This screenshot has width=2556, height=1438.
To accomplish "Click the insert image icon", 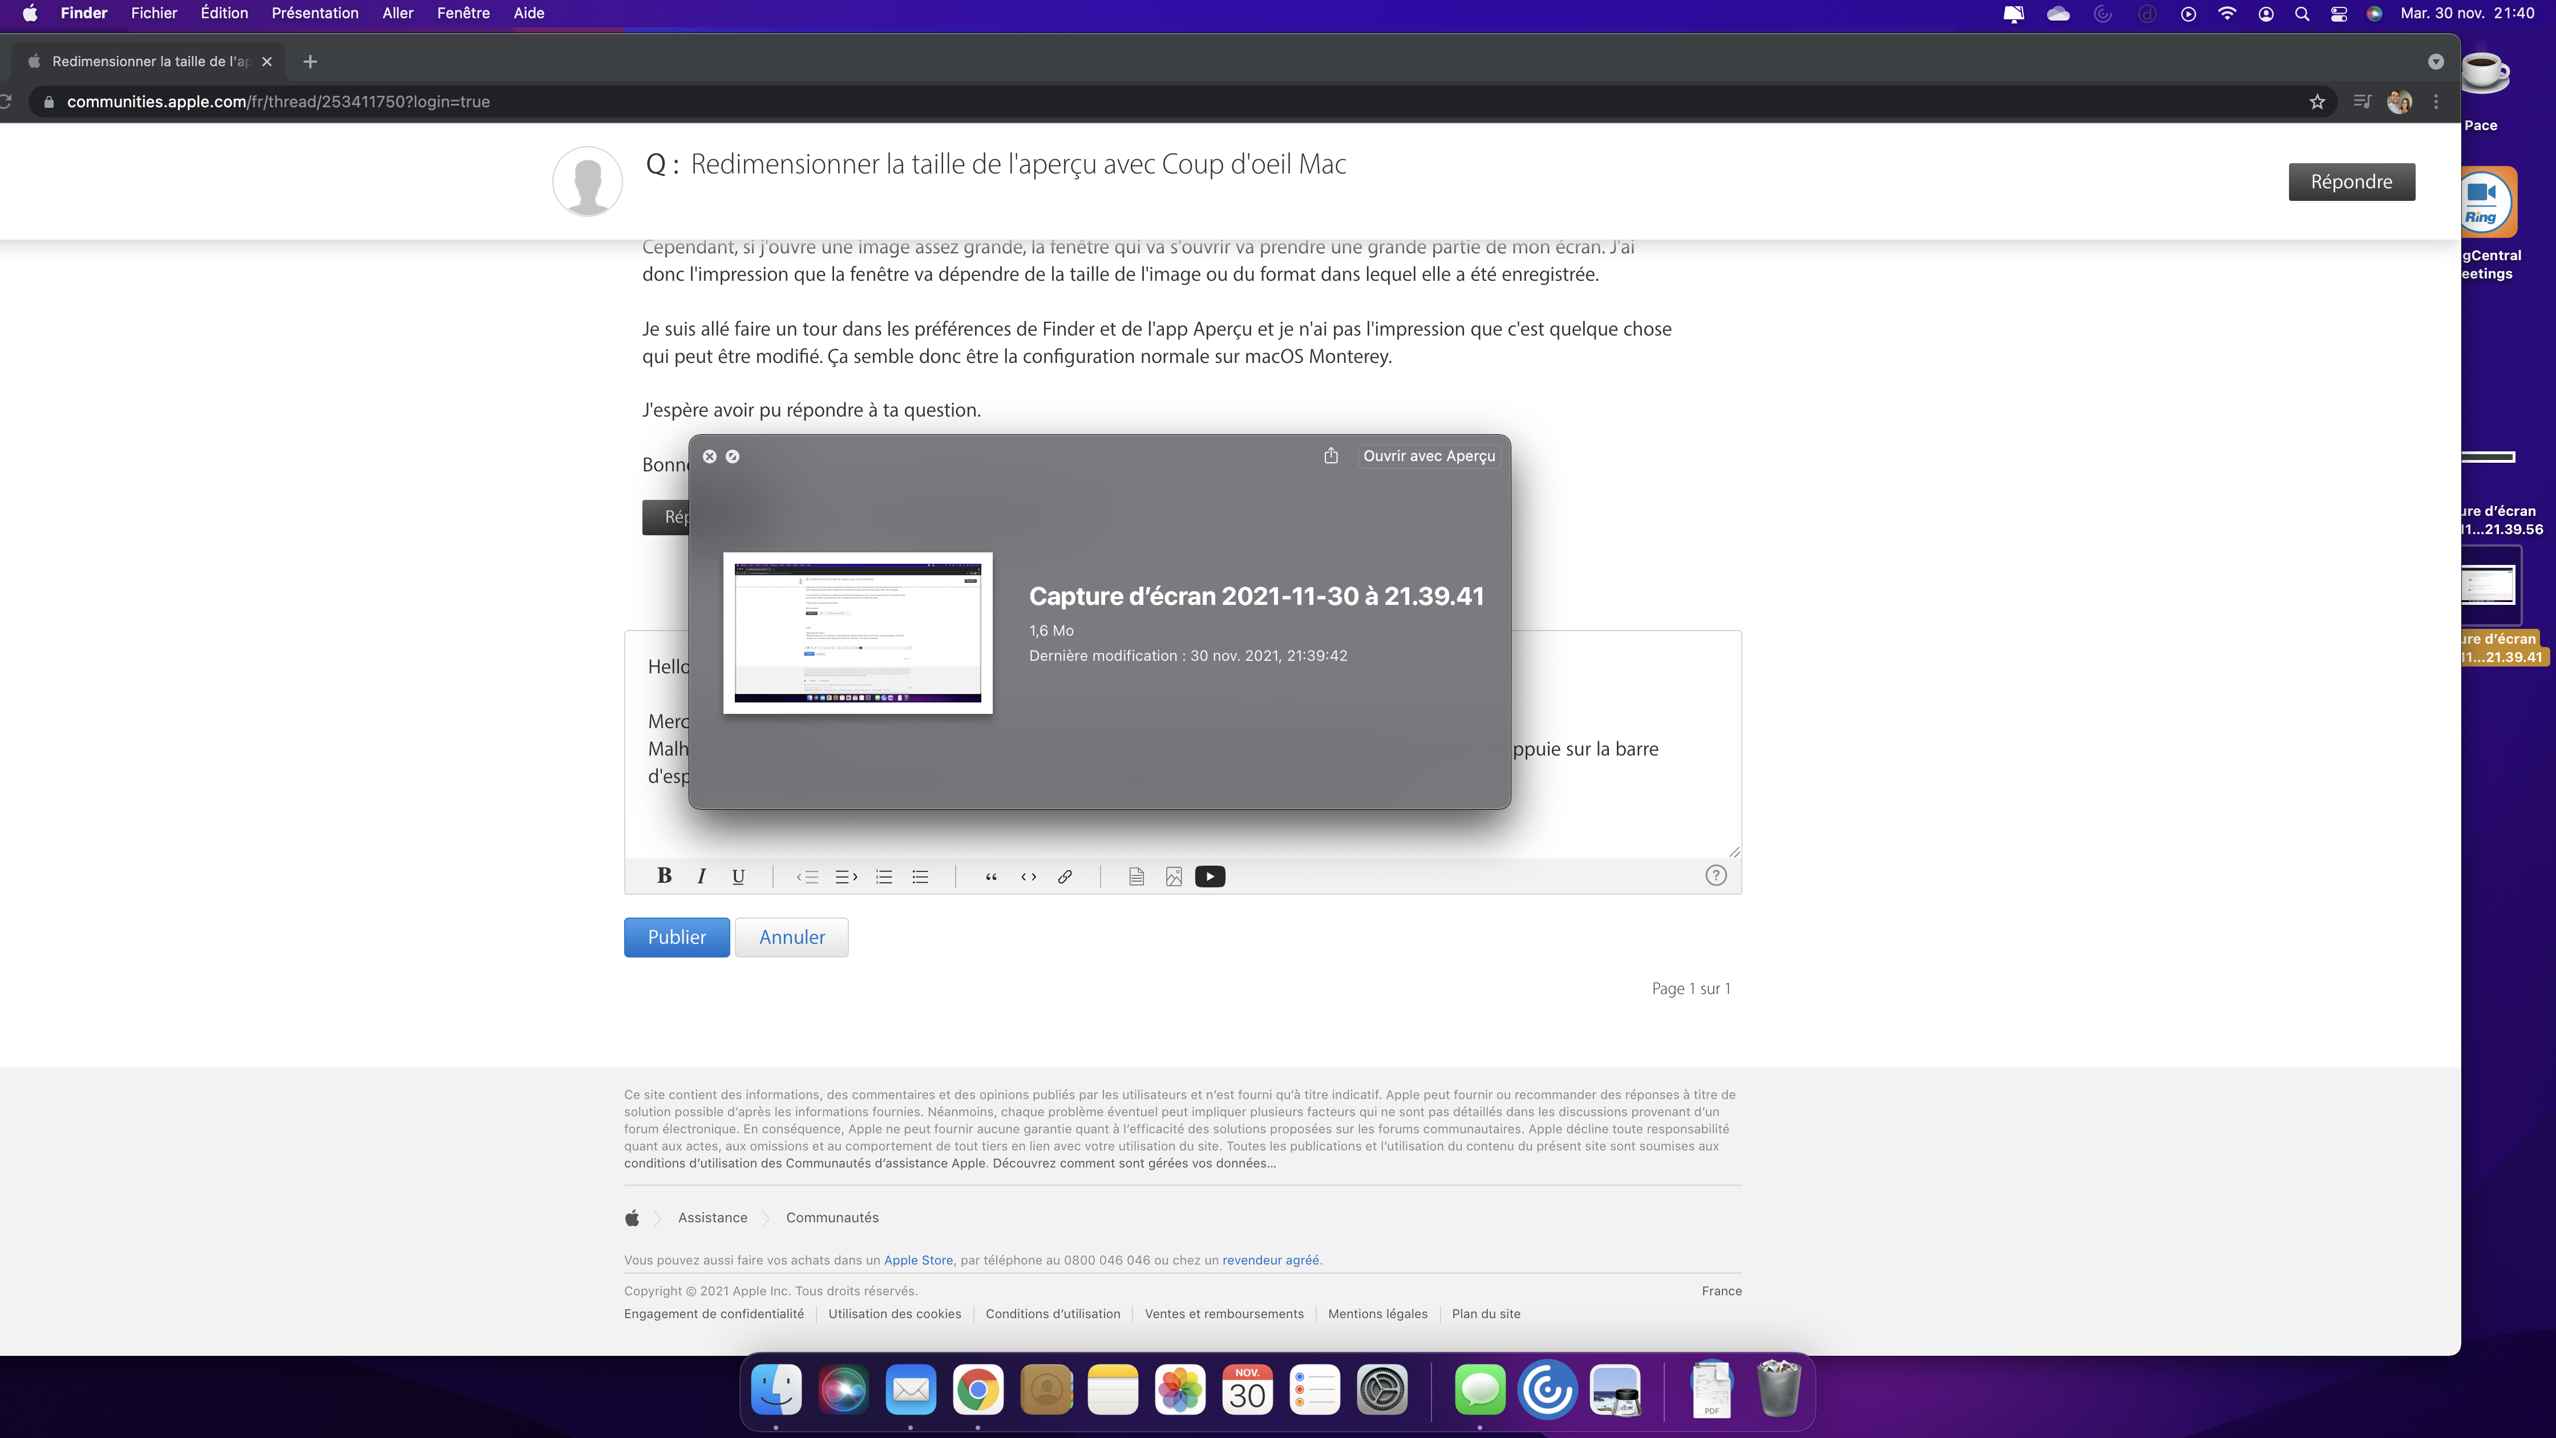I will pos(1174,876).
